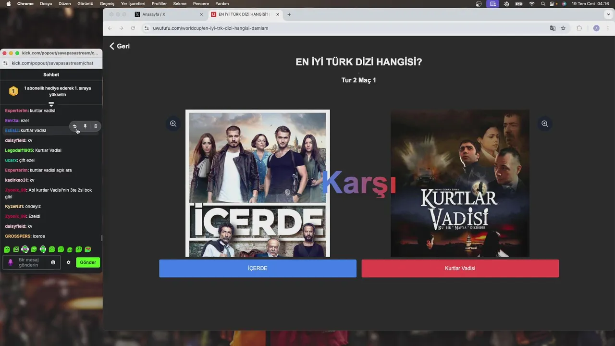Reload the uwufufu page
The image size is (615, 346).
point(133,28)
